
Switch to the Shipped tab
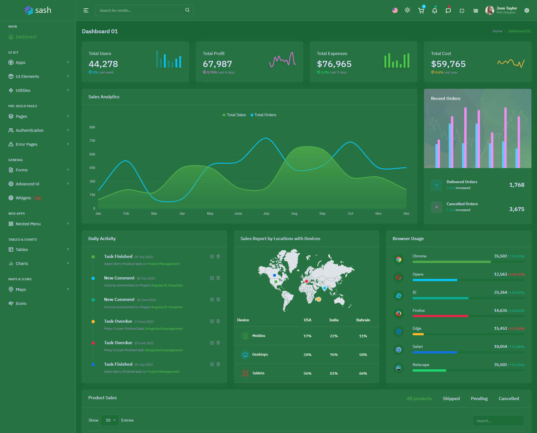click(x=451, y=398)
